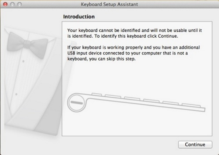
Task: Click the bow tie graphic
Action: pos(27,45)
